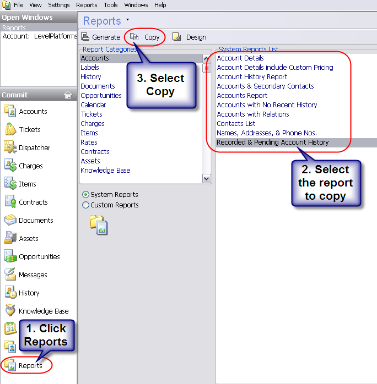Click the Knowledge Base owl icon
The height and width of the screenshot is (384, 377).
pyautogui.click(x=10, y=311)
